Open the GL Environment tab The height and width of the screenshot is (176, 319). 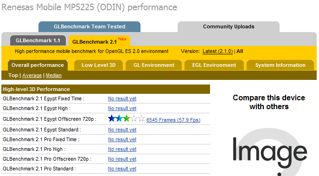coord(154,65)
